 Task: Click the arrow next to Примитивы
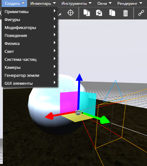55,11
